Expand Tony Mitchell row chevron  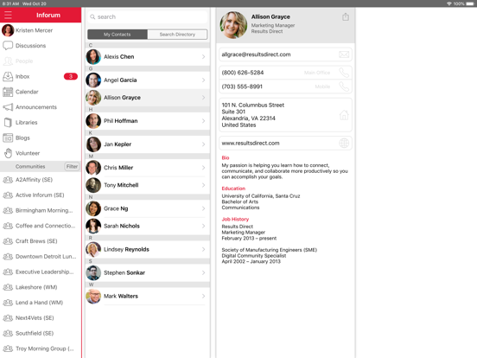(204, 185)
